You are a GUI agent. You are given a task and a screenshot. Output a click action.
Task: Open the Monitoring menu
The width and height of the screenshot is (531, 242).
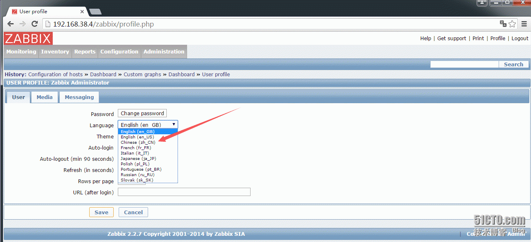coord(21,52)
